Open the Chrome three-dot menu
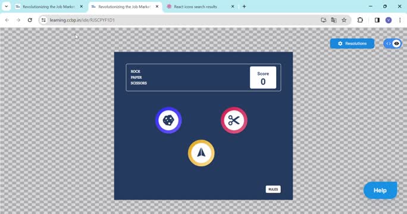This screenshot has height=214, width=407. (x=400, y=20)
